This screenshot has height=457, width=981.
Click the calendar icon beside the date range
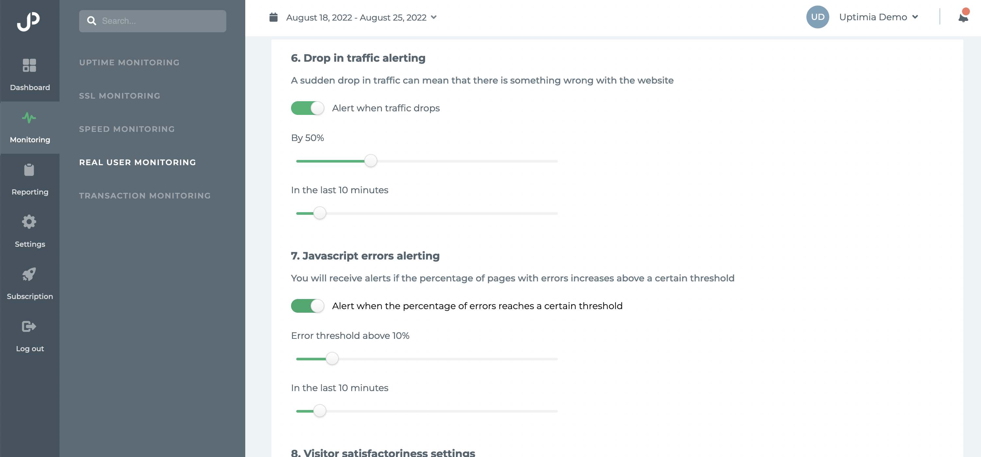(273, 18)
